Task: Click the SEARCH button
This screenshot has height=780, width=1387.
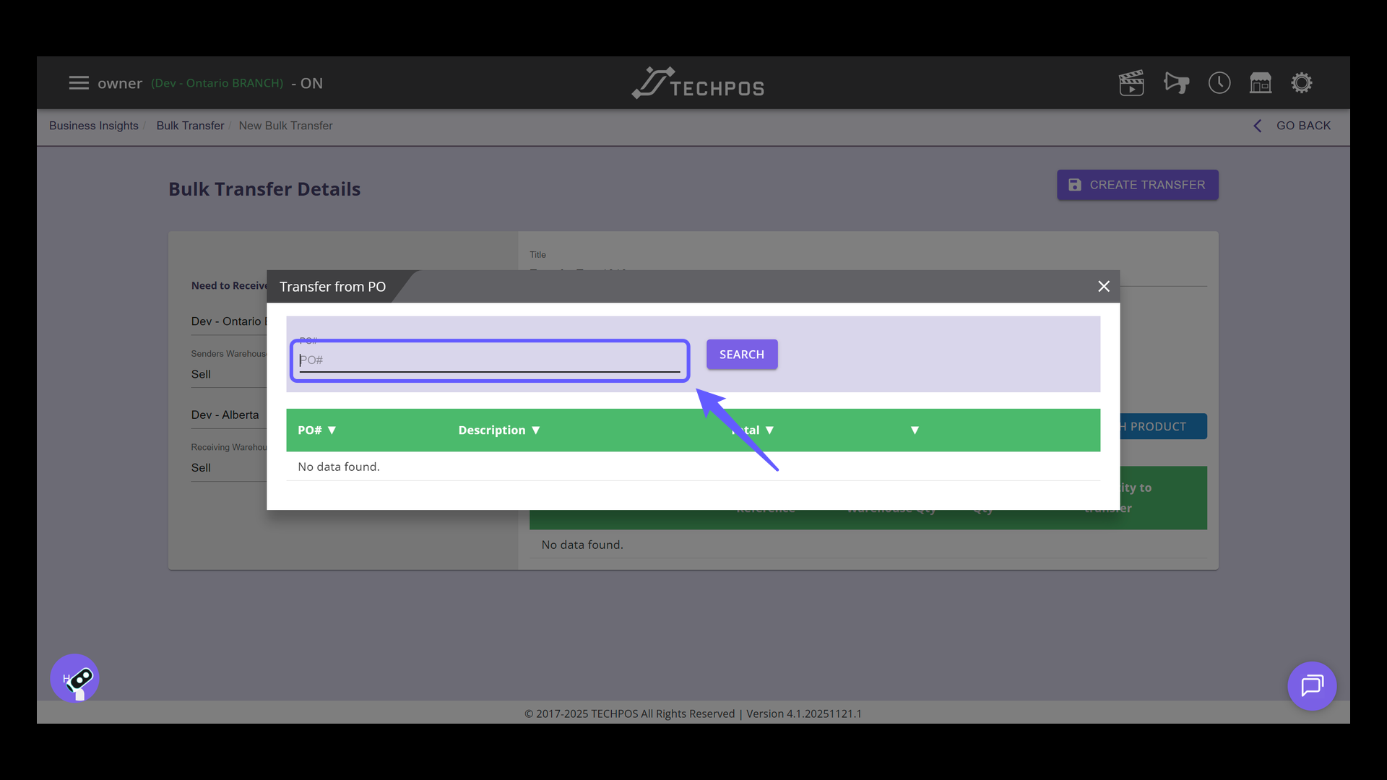Action: [742, 355]
